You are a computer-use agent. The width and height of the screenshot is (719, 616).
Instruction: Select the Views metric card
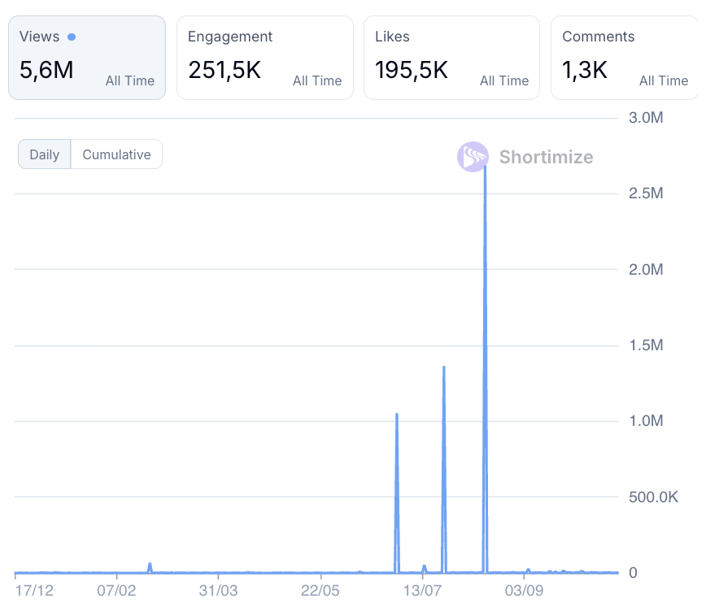pyautogui.click(x=87, y=58)
